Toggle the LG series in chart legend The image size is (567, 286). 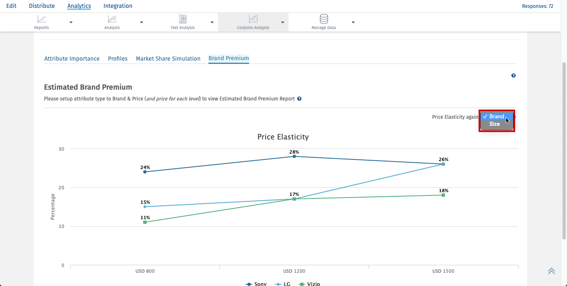point(283,284)
